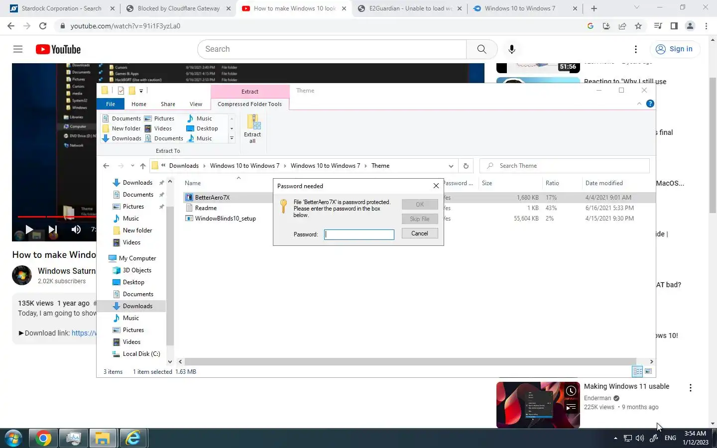This screenshot has width=717, height=448.
Task: Open the address bar history dropdown
Action: pyautogui.click(x=451, y=166)
